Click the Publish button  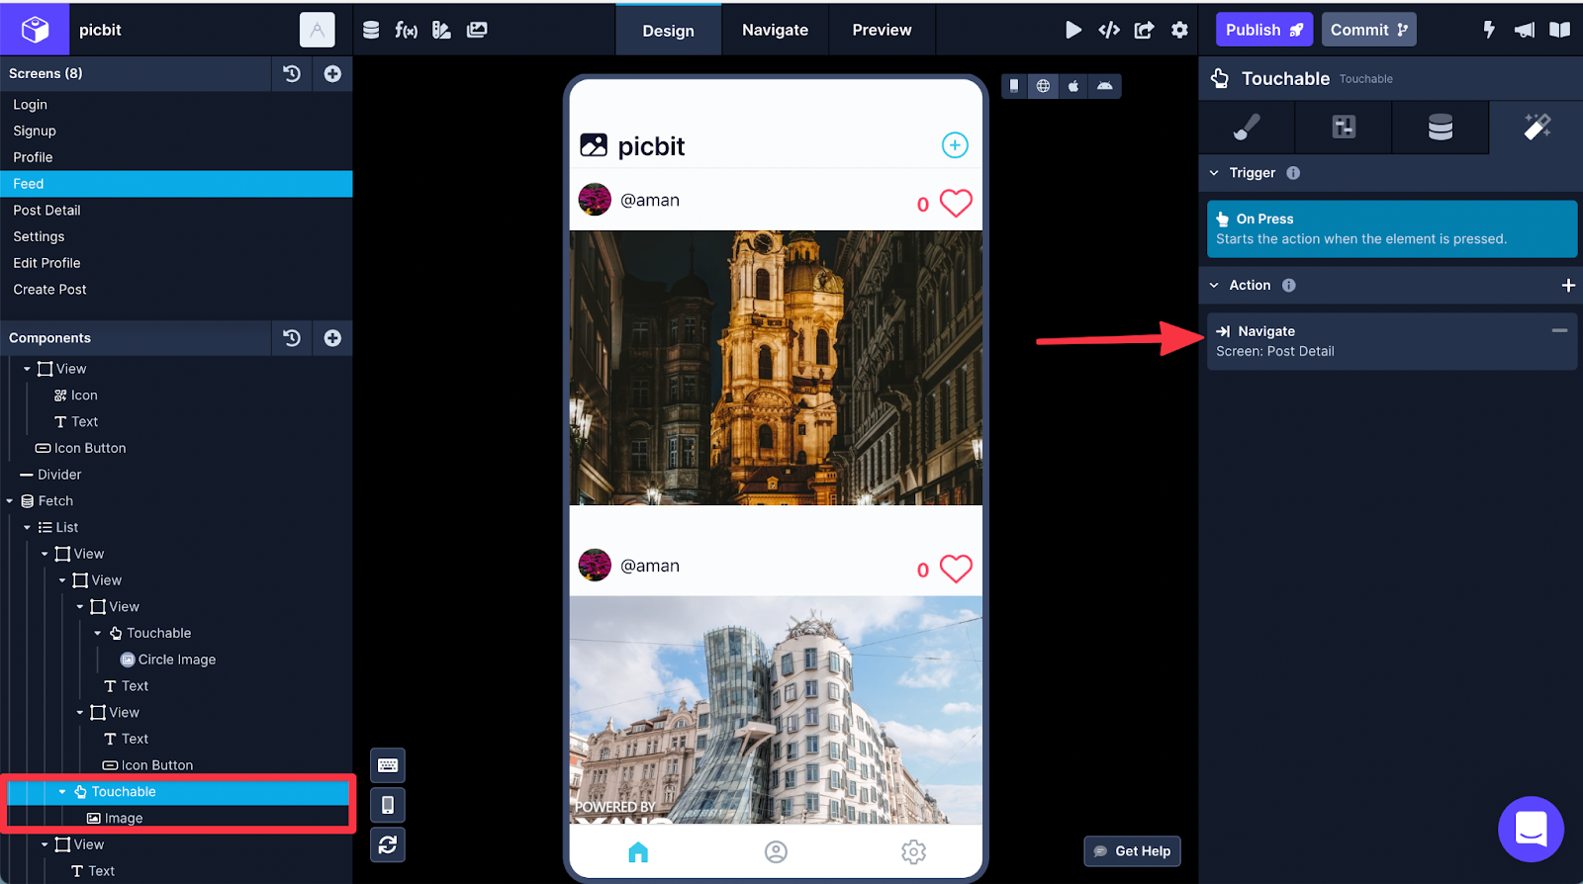pos(1263,30)
